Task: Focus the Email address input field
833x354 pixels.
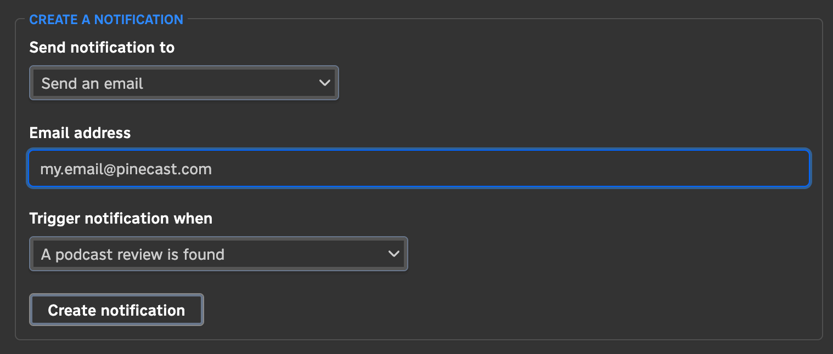Action: tap(419, 169)
